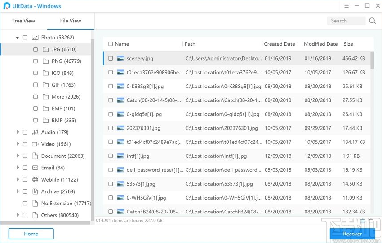Screen dimensions: 382x243
Task: Click the 0-WH5GiV[1].jpg image icon
Action: click(x=120, y=198)
